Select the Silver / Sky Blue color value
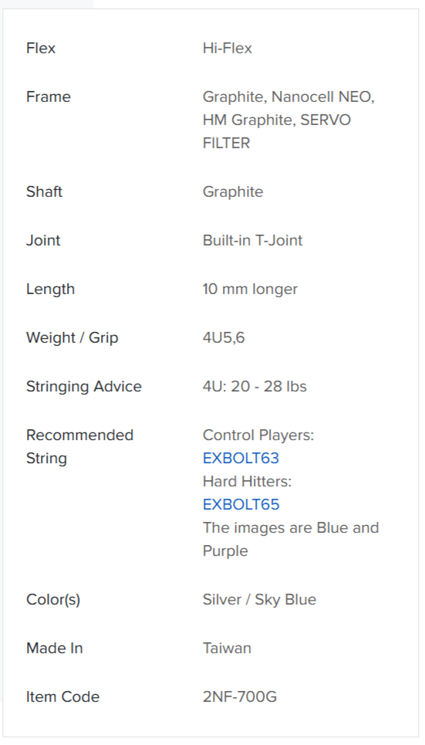The image size is (425, 745). tap(259, 599)
